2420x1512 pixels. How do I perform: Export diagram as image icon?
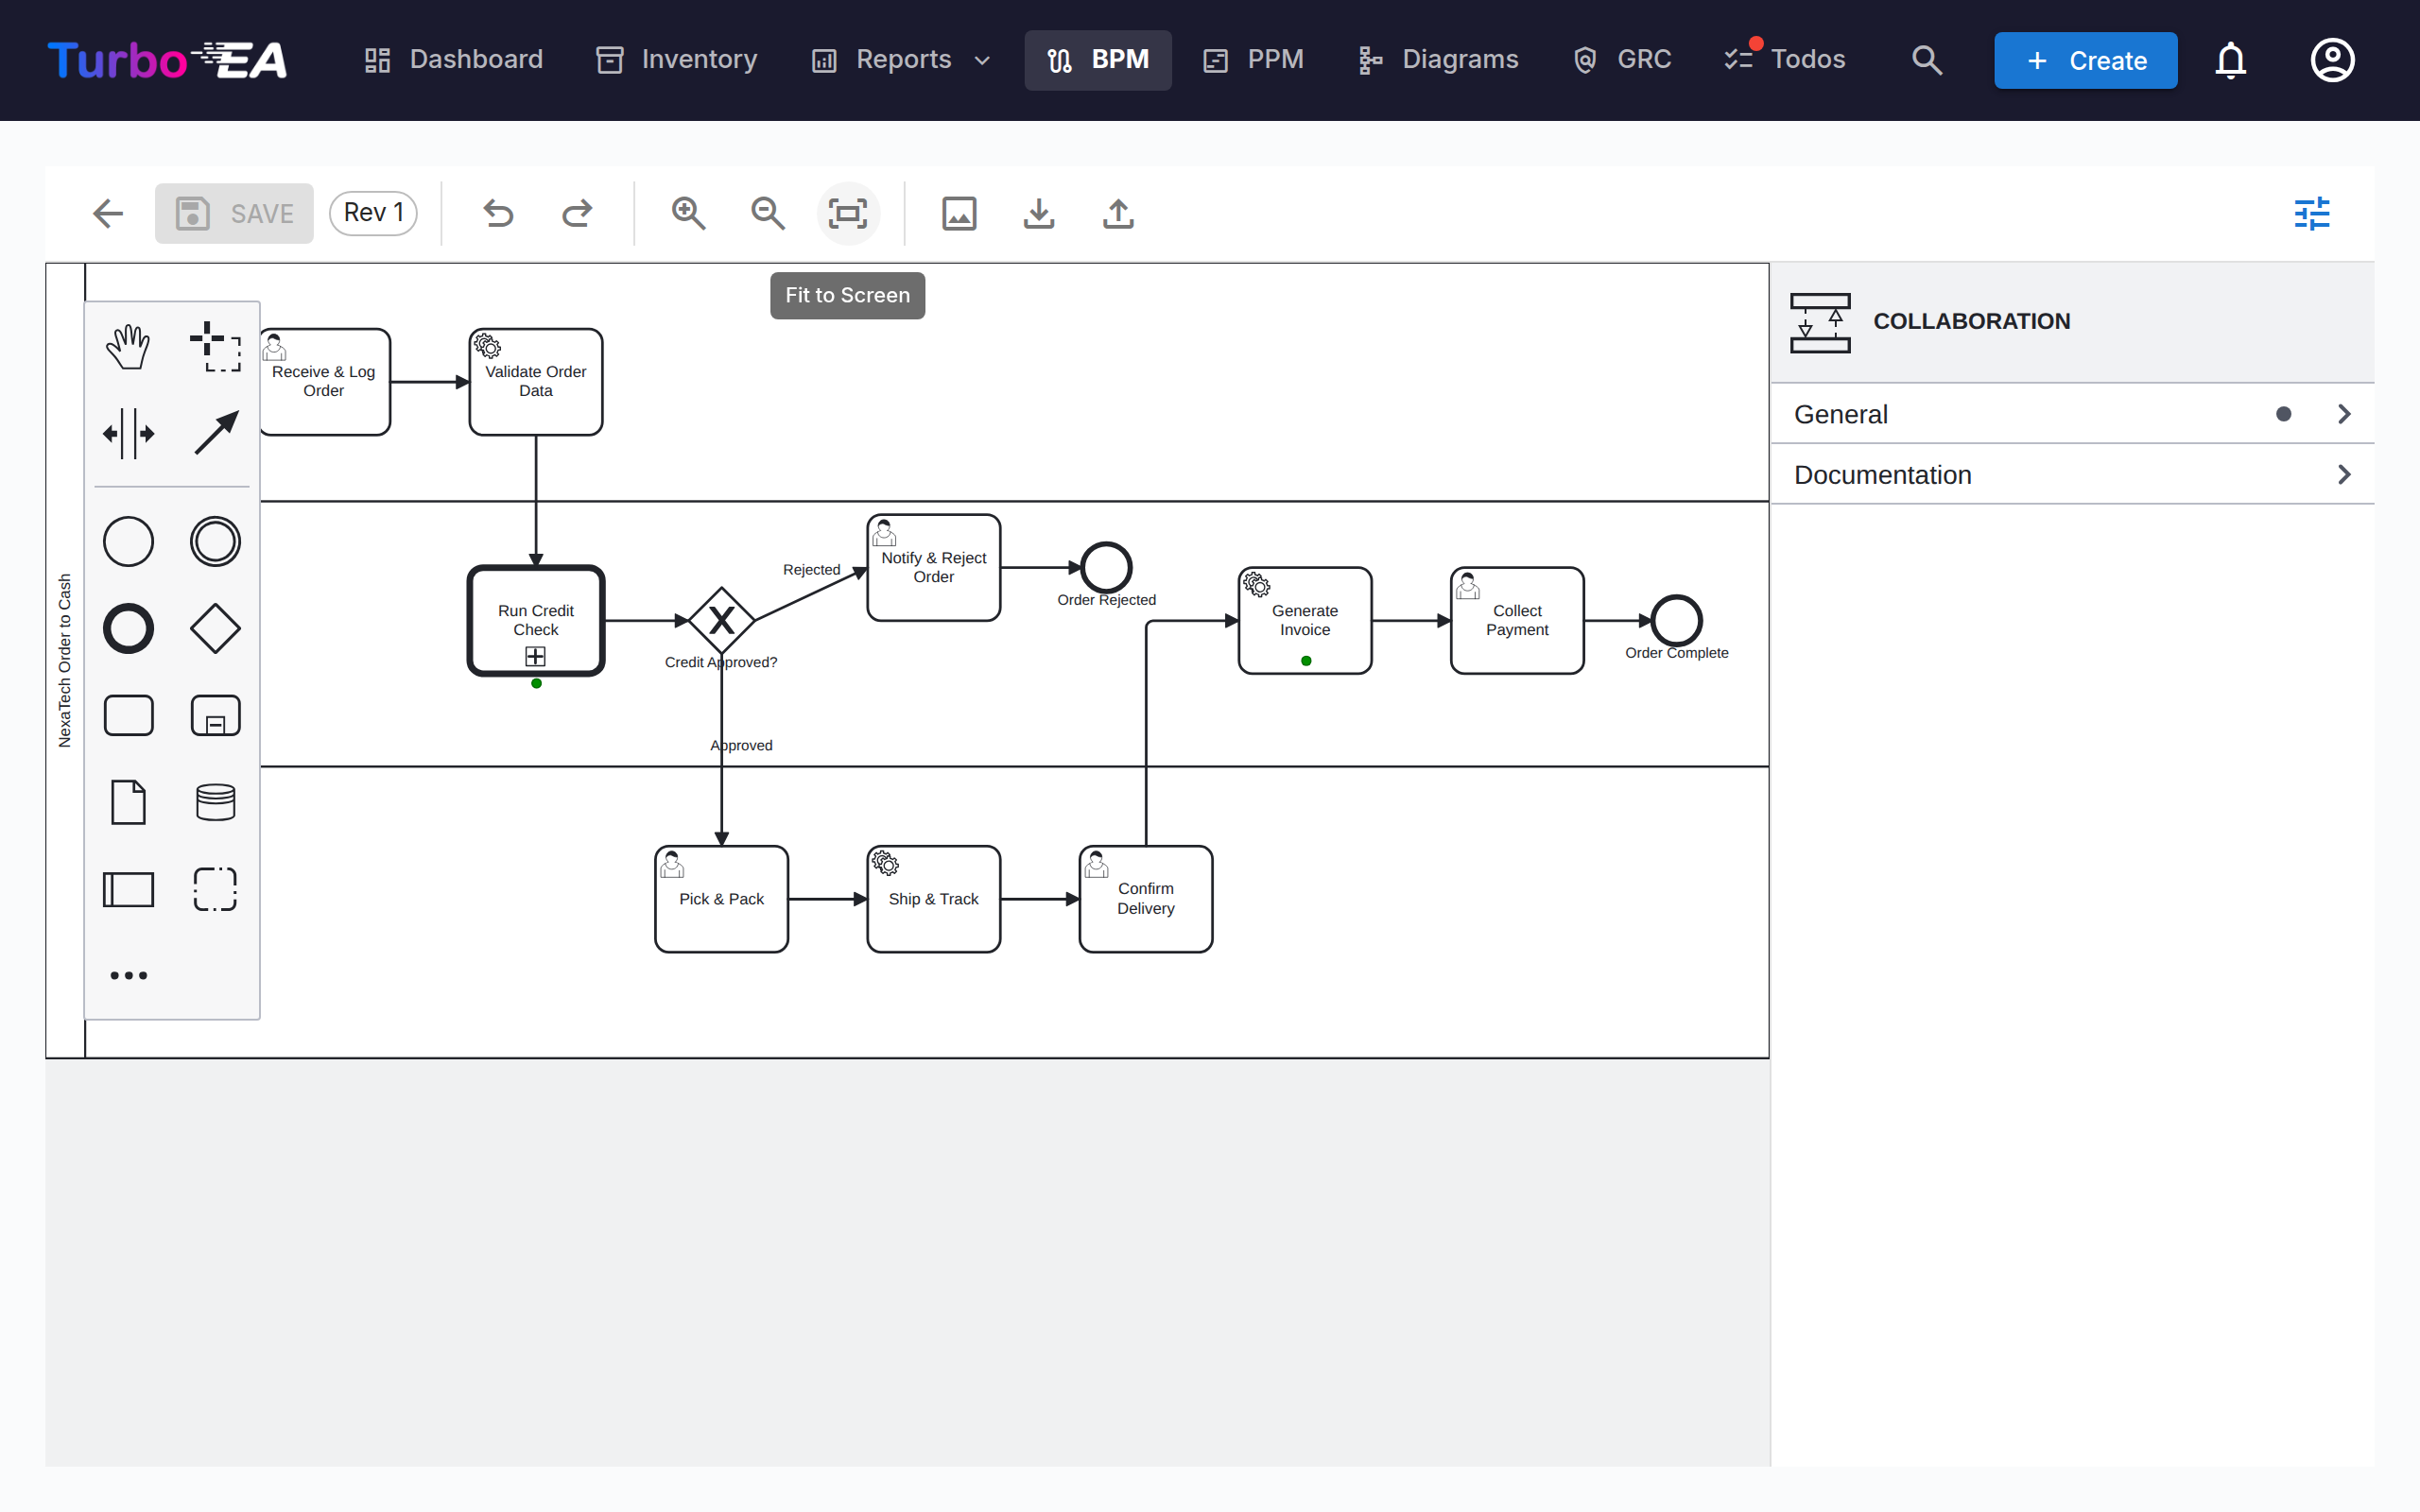click(x=959, y=213)
